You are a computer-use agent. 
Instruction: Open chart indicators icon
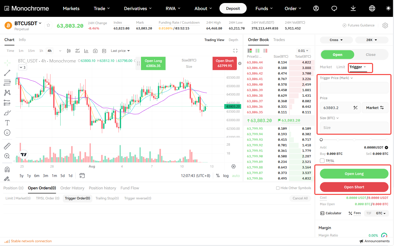[77, 51]
